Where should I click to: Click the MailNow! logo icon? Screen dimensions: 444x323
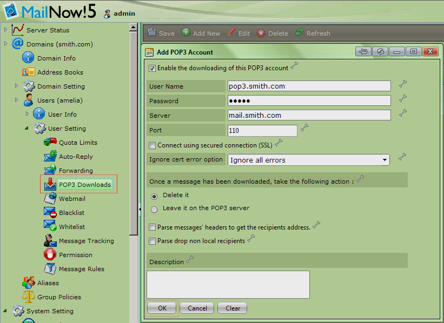tap(11, 10)
